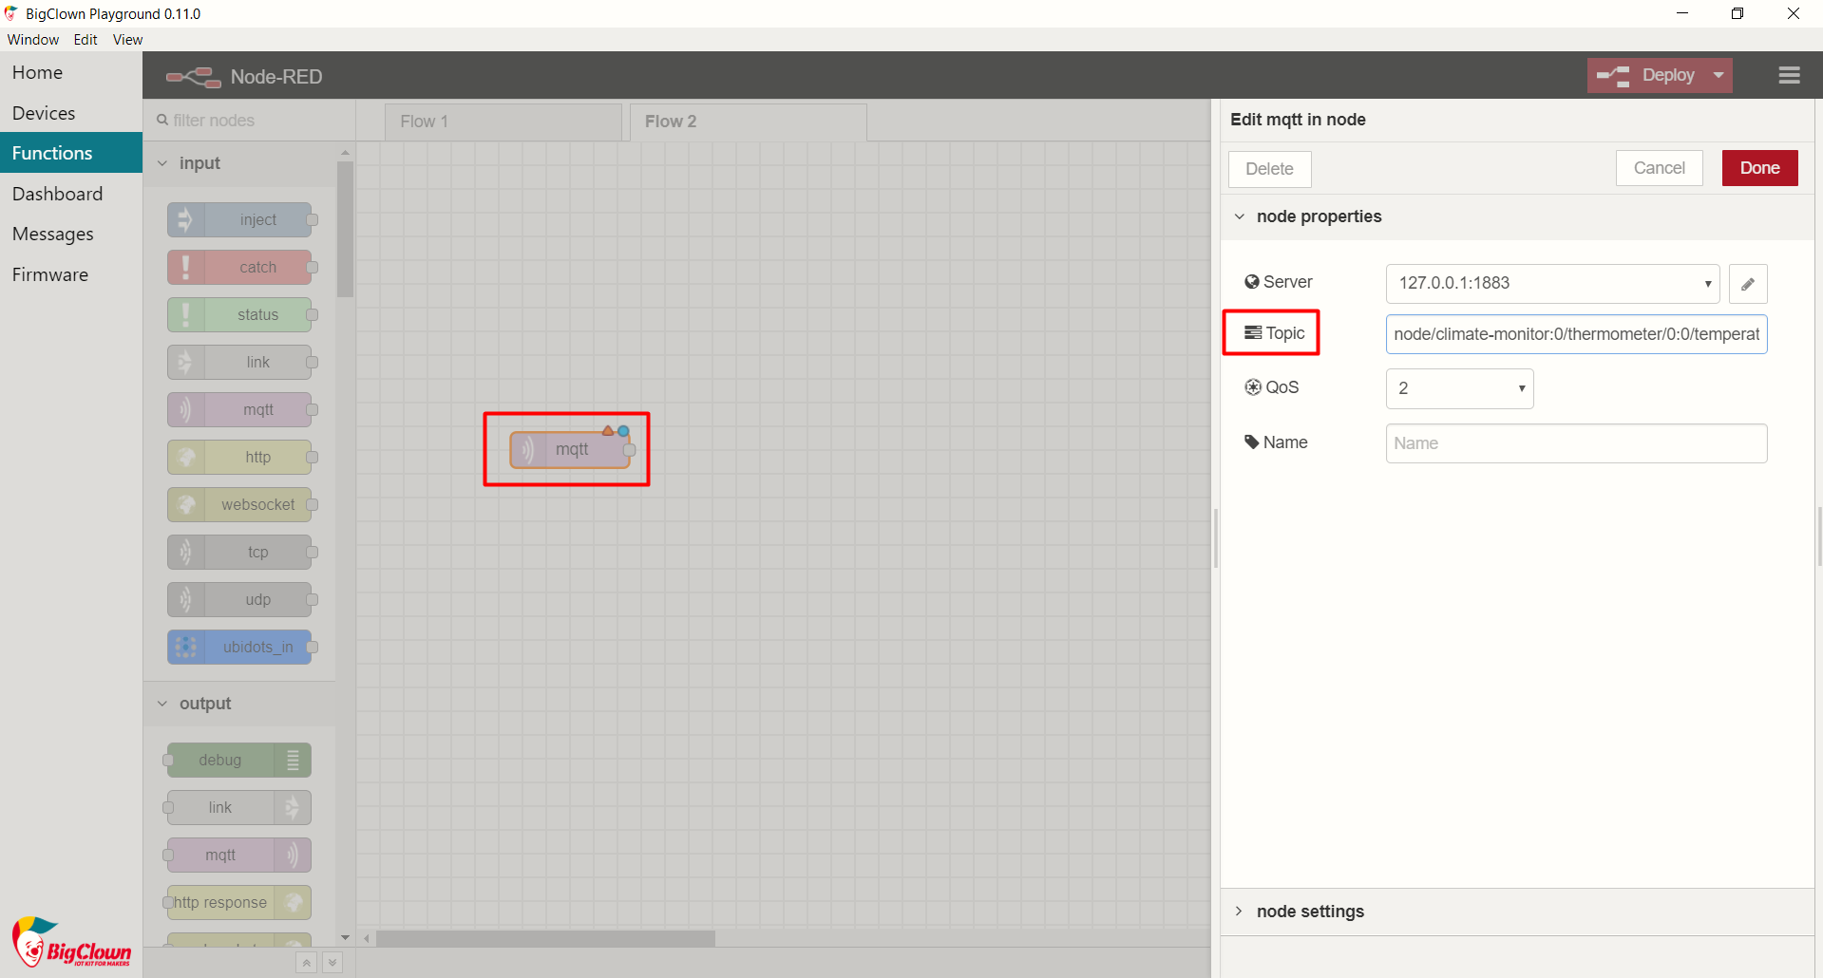
Task: Go to Messages in sidebar
Action: (71, 234)
